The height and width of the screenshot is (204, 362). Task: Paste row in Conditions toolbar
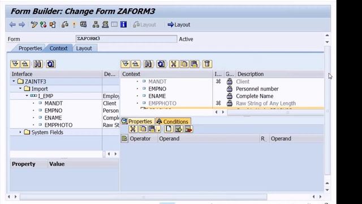(152, 129)
